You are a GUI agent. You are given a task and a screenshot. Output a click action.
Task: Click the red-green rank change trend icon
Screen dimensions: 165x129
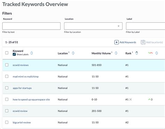(150, 53)
